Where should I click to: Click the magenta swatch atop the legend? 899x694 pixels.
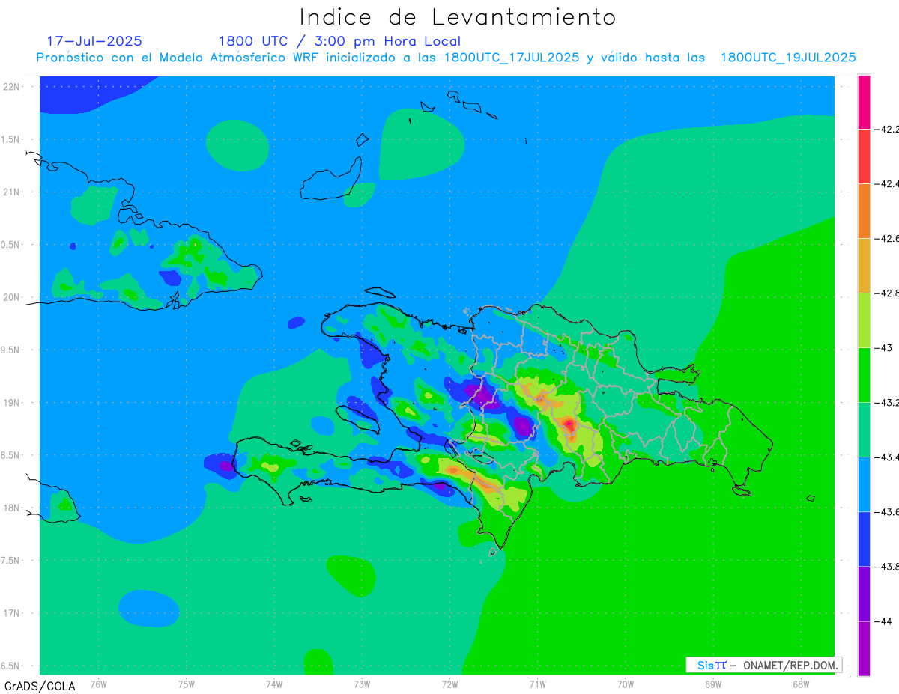click(x=864, y=102)
